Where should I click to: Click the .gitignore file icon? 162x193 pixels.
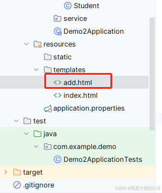17,185
